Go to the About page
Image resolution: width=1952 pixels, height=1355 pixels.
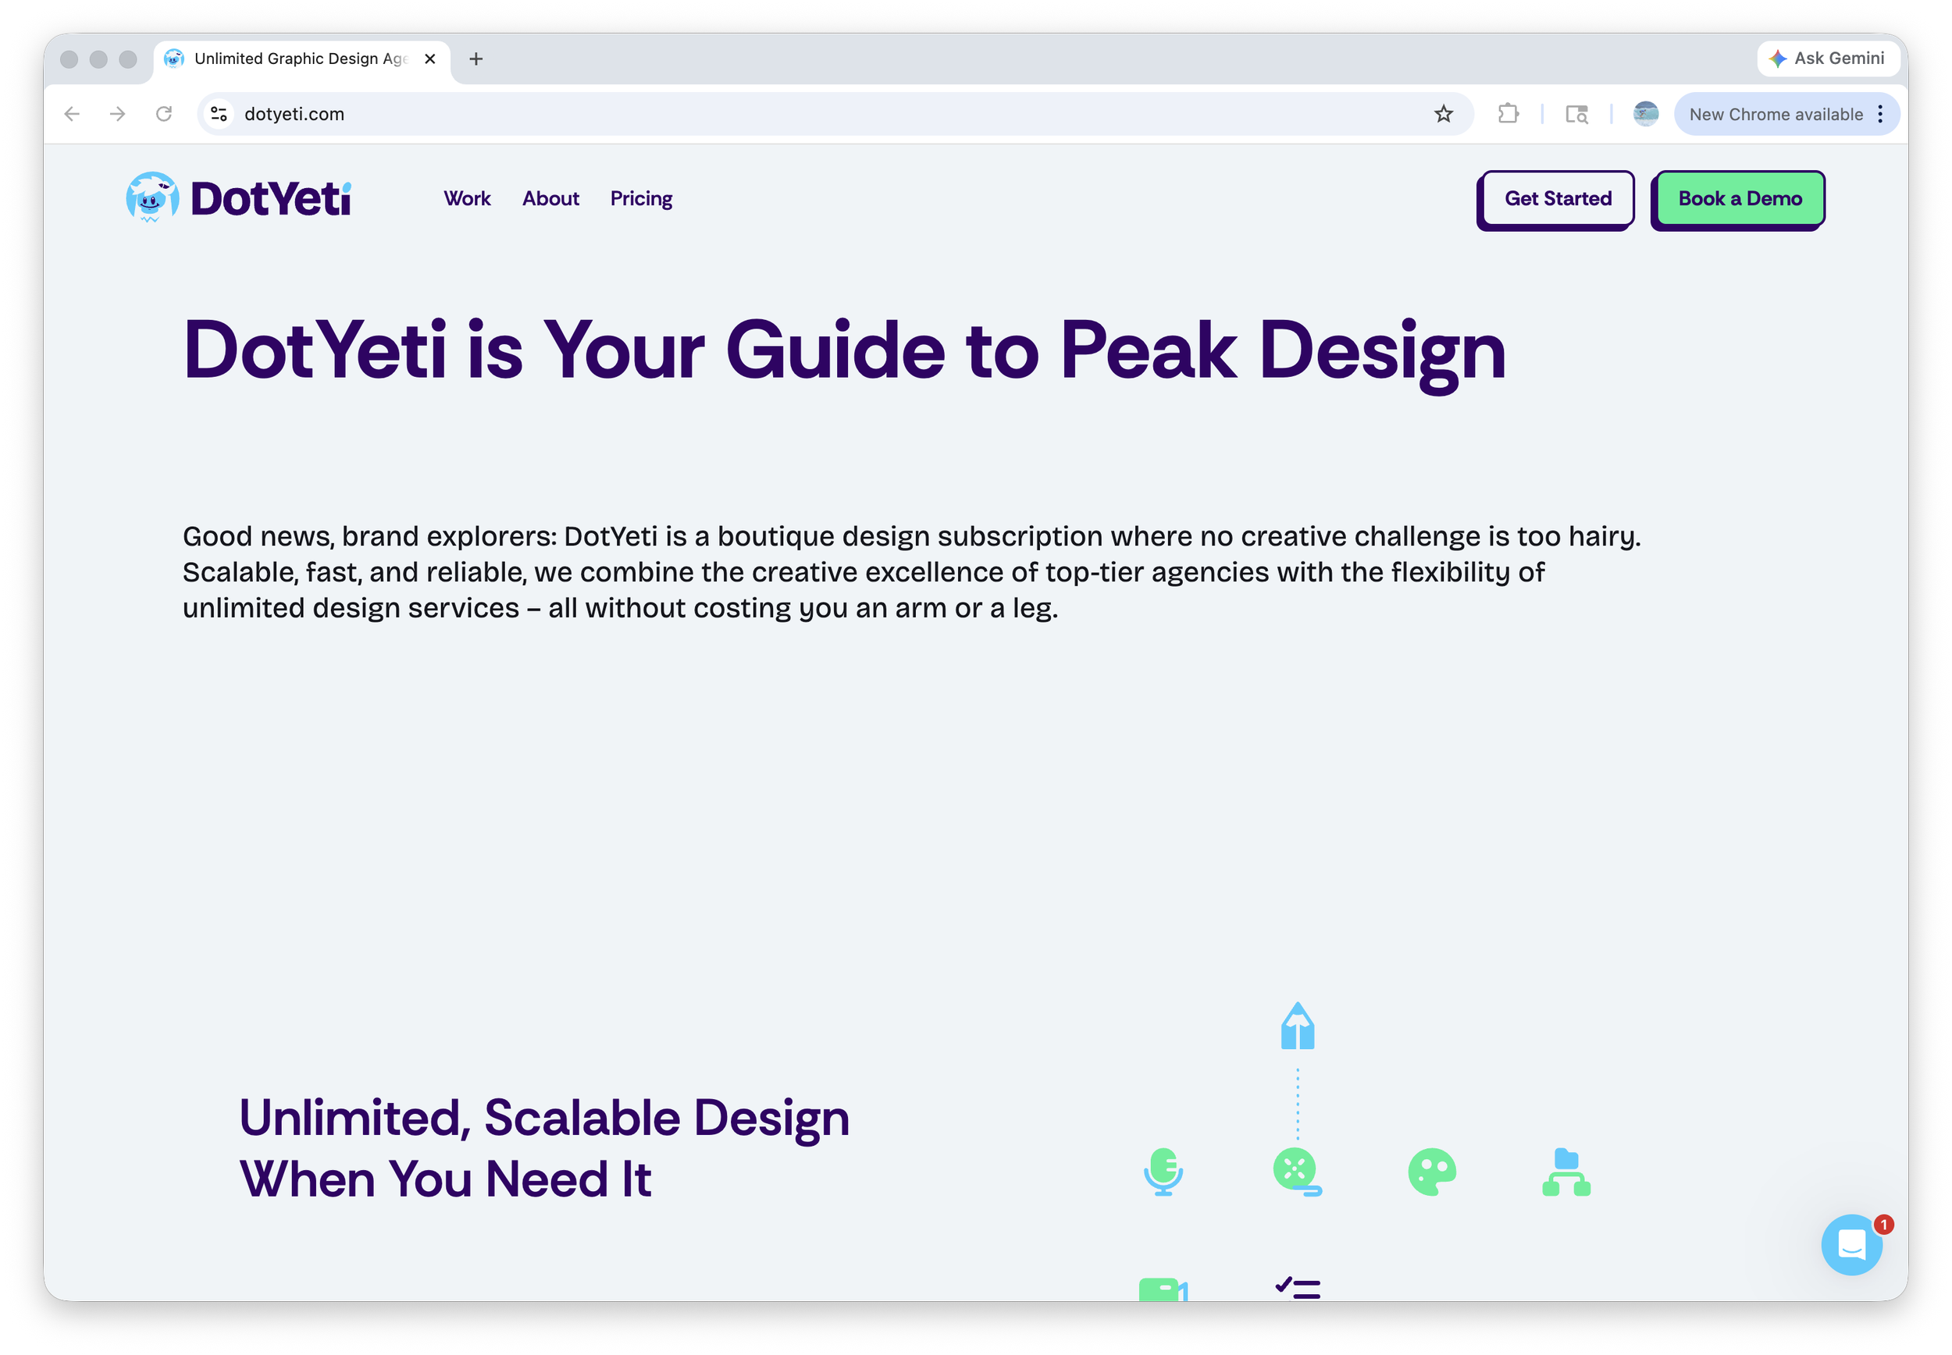[550, 199]
